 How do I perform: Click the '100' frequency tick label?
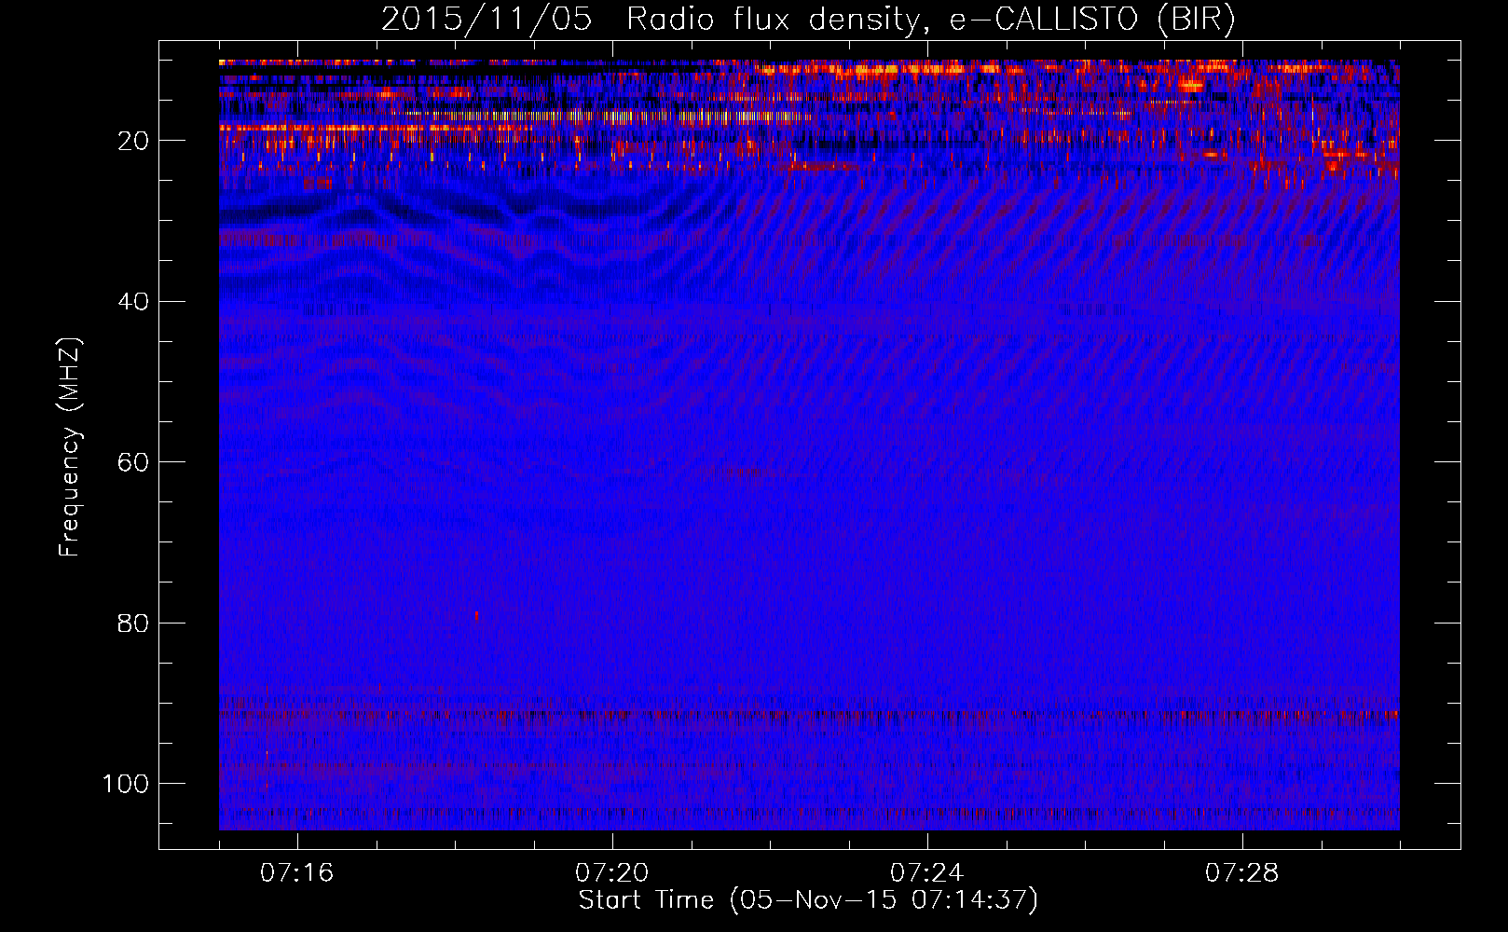click(x=126, y=784)
